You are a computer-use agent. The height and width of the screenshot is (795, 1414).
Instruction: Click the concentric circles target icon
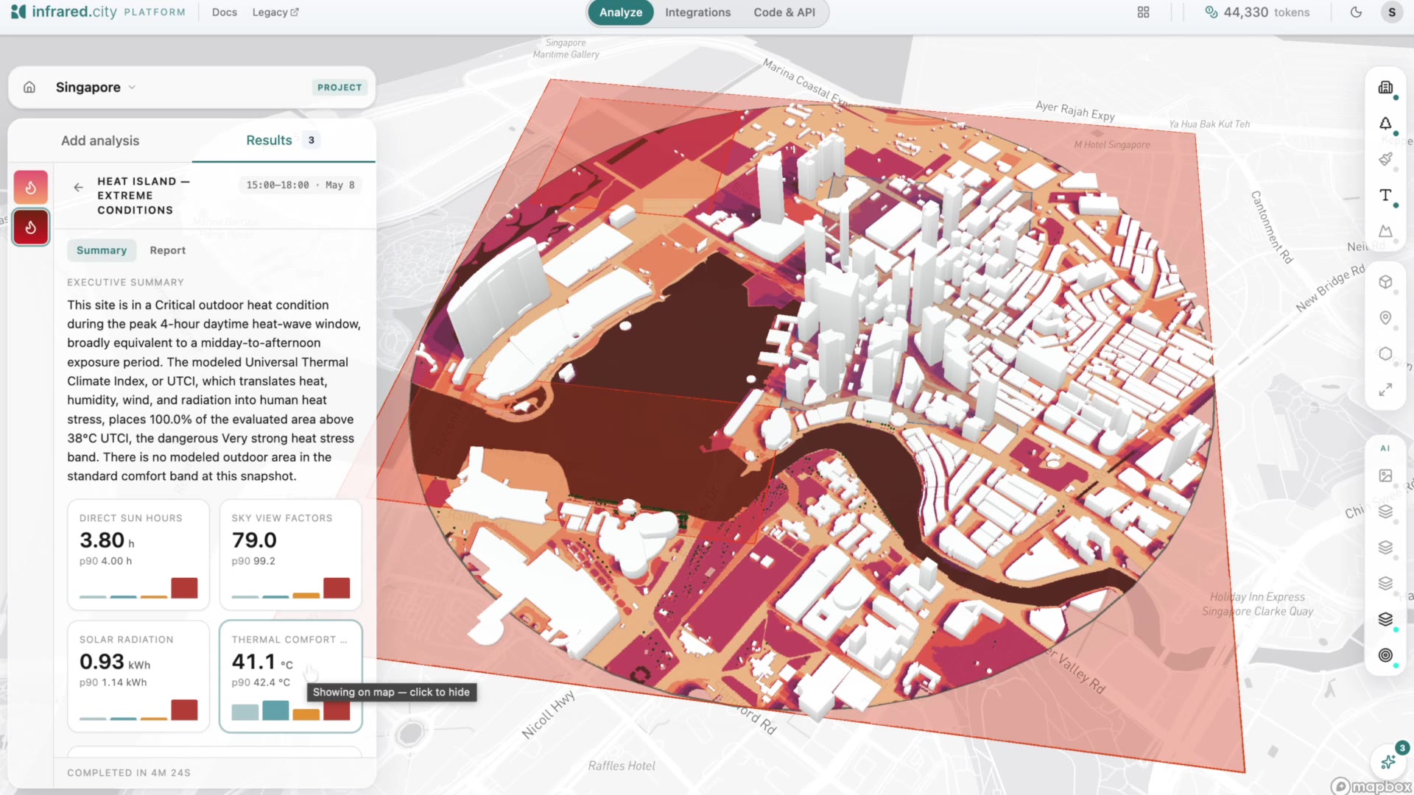1385,655
